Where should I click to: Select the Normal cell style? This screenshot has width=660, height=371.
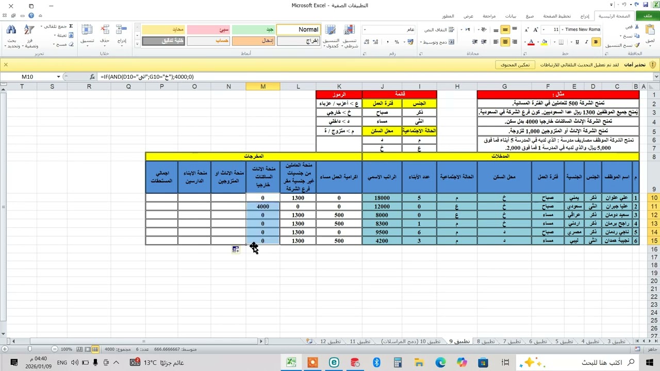tap(299, 29)
